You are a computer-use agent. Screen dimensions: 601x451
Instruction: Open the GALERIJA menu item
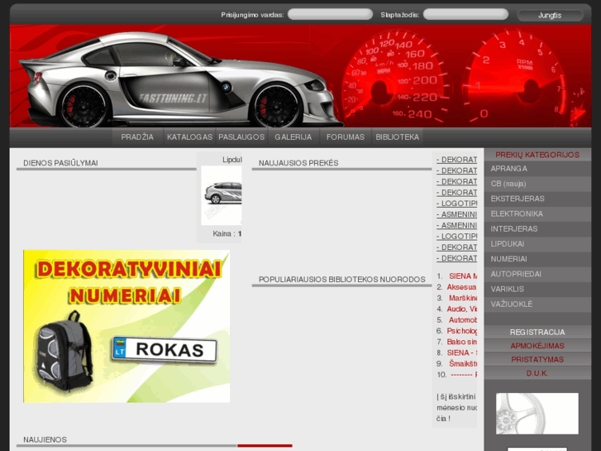293,137
